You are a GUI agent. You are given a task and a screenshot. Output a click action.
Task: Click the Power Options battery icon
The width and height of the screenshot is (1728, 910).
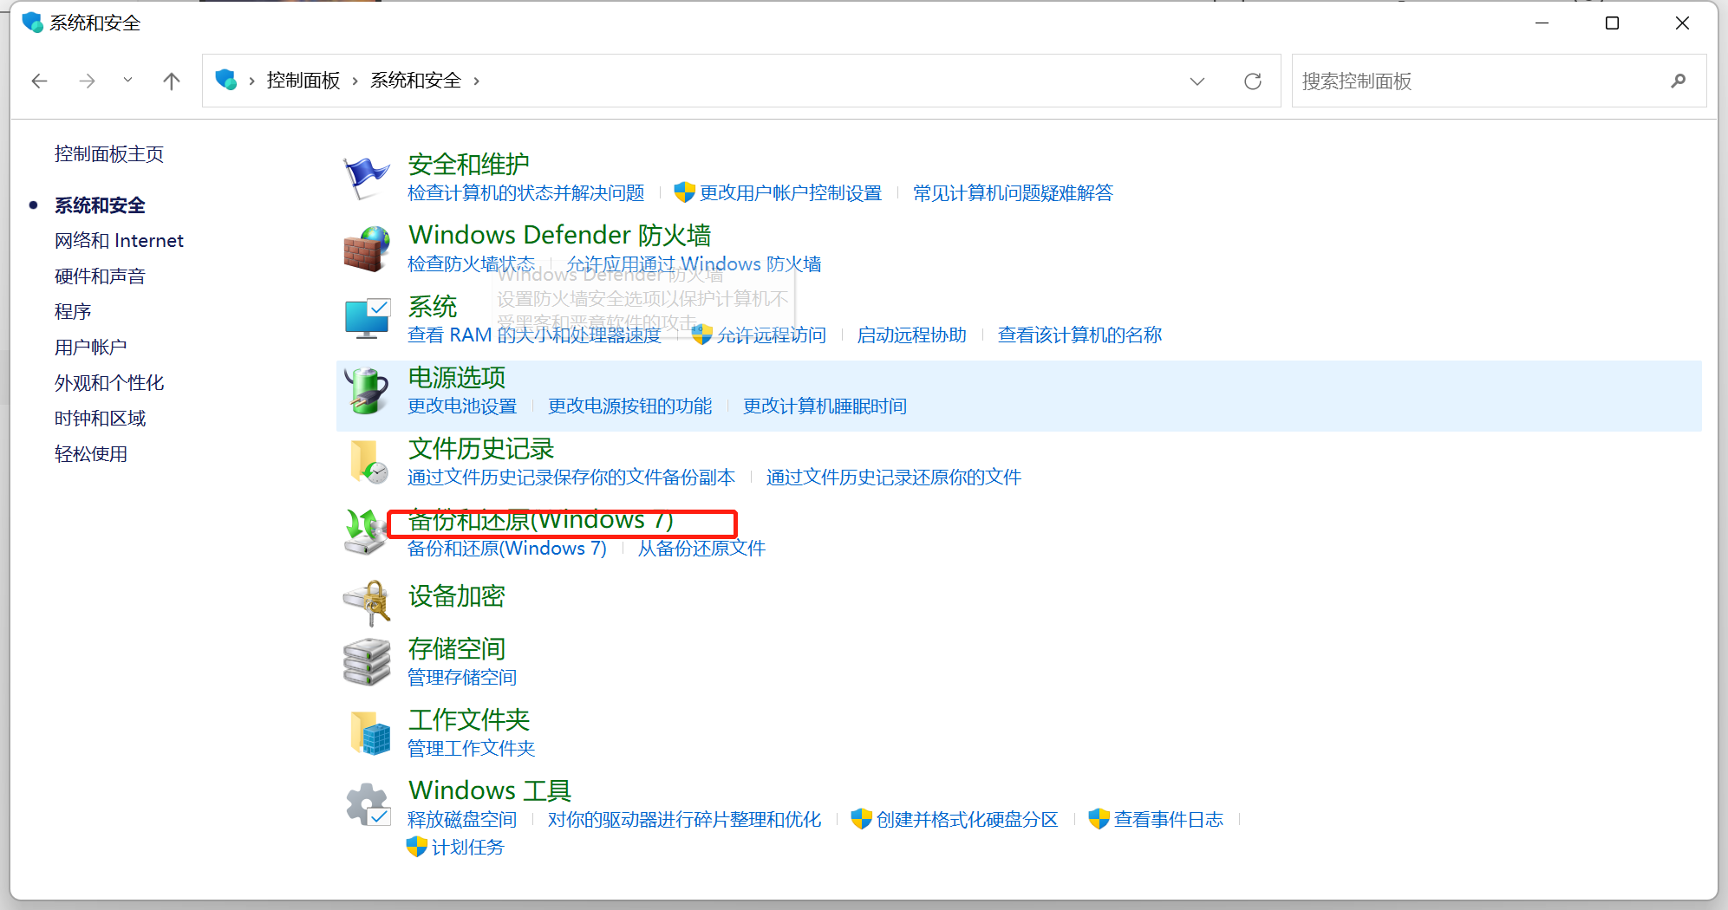coord(366,390)
